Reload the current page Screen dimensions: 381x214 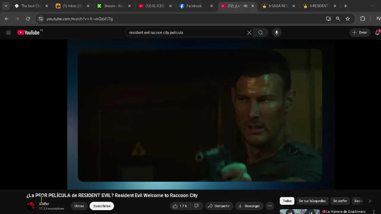[28, 19]
